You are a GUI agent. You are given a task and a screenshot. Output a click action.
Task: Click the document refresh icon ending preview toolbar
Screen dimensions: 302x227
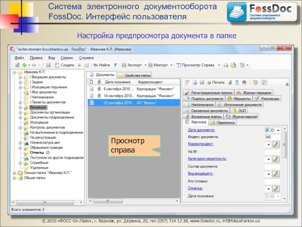tap(265, 82)
